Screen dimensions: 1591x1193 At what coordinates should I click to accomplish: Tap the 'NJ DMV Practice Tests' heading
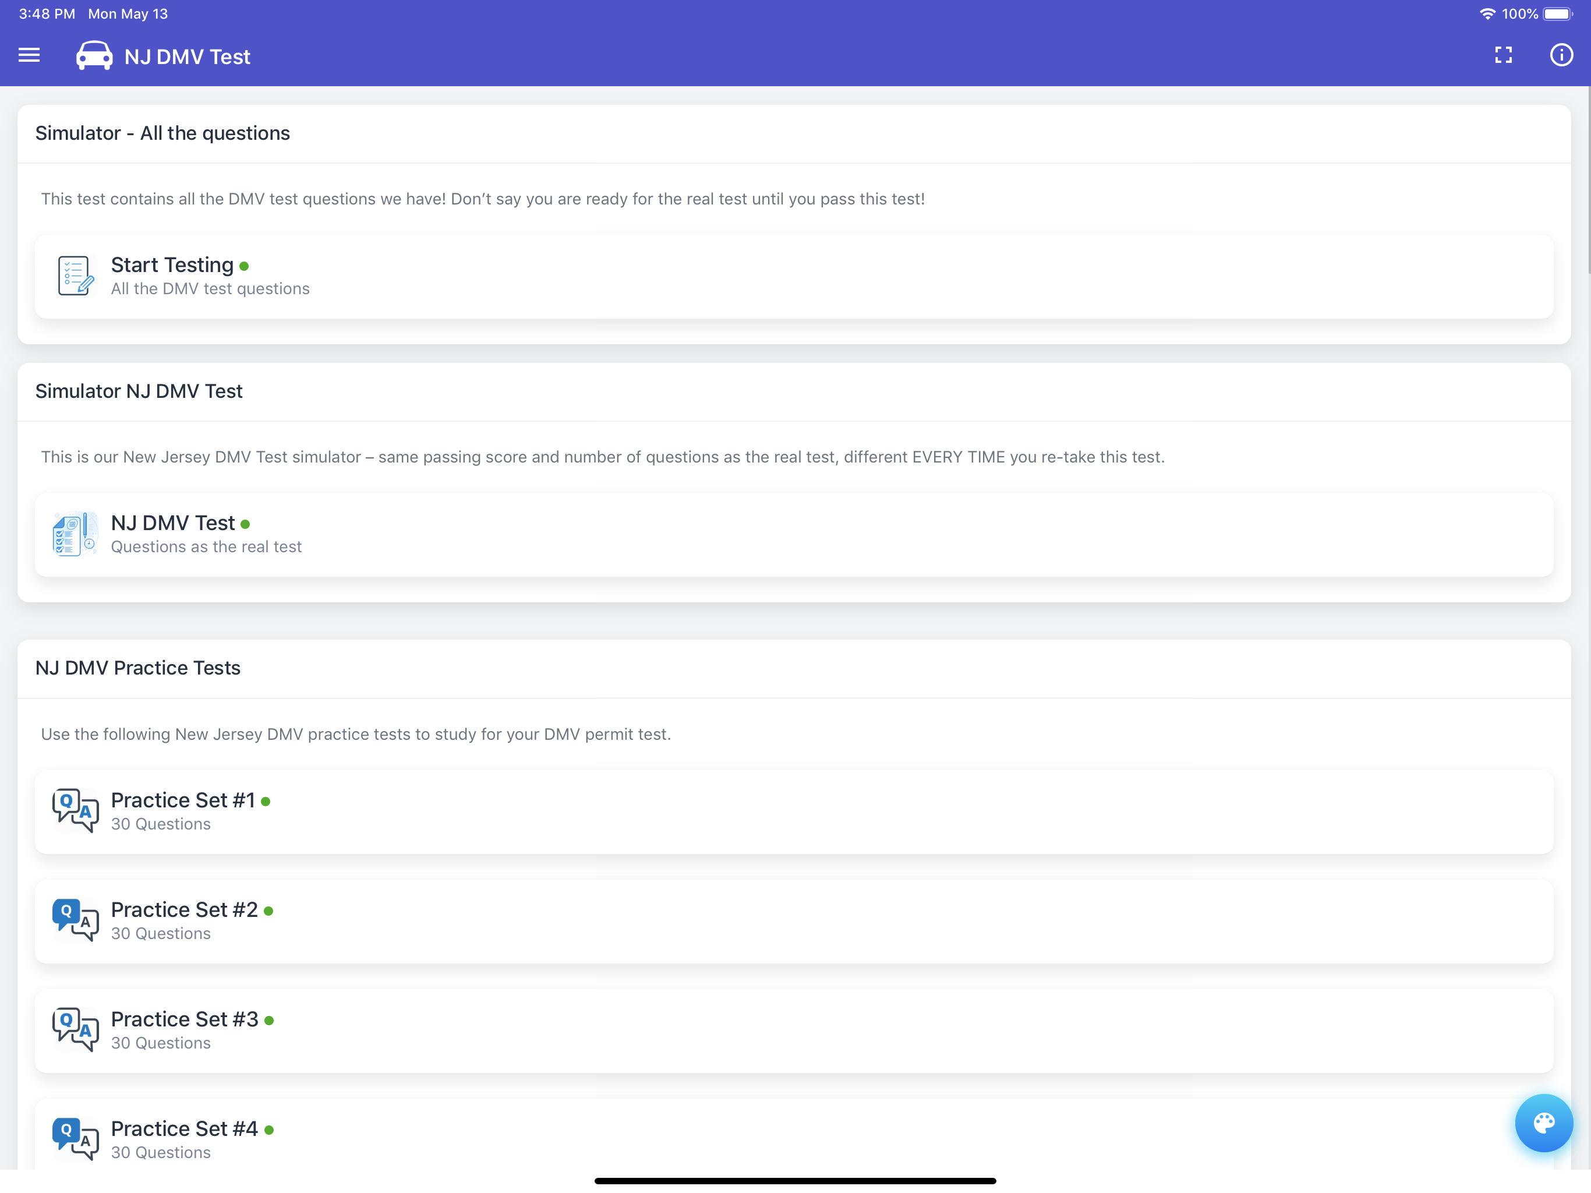pyautogui.click(x=138, y=668)
